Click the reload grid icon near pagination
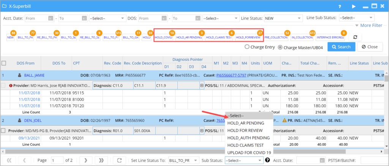This screenshot has height=166, width=389. 119,160
